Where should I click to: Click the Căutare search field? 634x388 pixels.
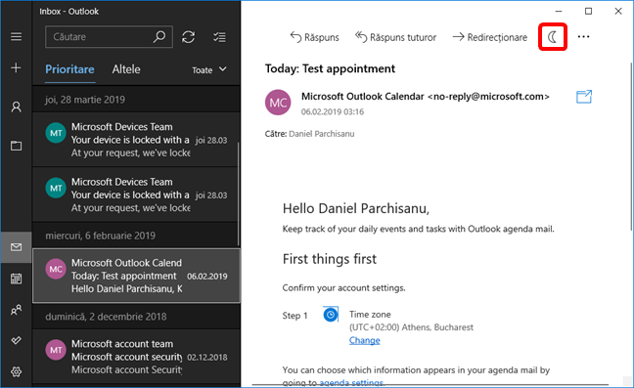109,37
